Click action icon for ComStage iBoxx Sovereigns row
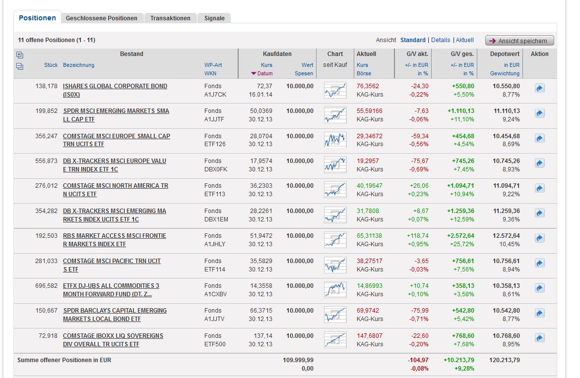This screenshot has height=378, width=580. coord(540,338)
